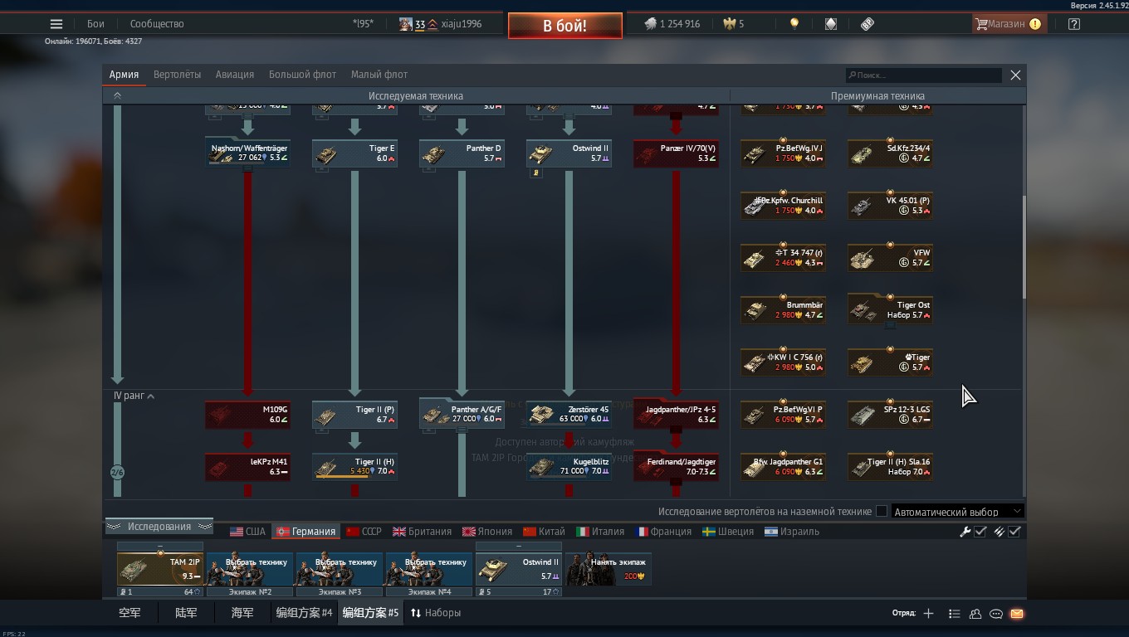Select the Япония nation tab
The height and width of the screenshot is (637, 1129).
point(487,532)
